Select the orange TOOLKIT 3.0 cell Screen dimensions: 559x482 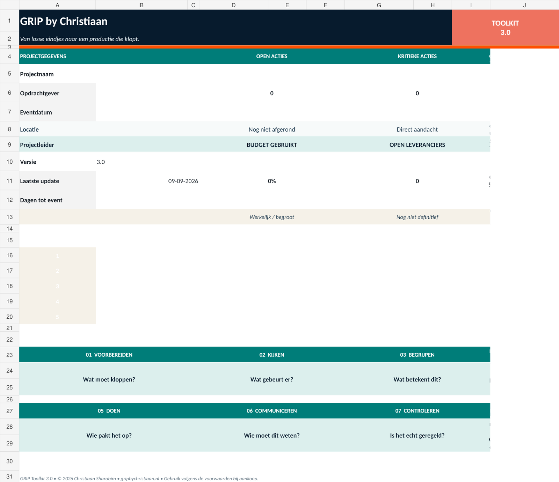click(505, 28)
